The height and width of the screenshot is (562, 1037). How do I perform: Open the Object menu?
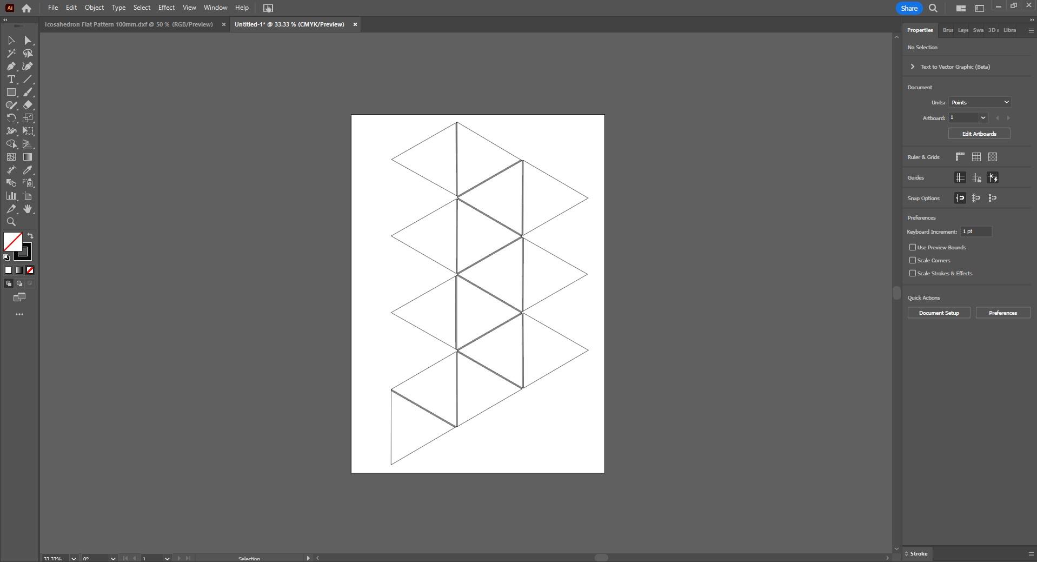[94, 8]
